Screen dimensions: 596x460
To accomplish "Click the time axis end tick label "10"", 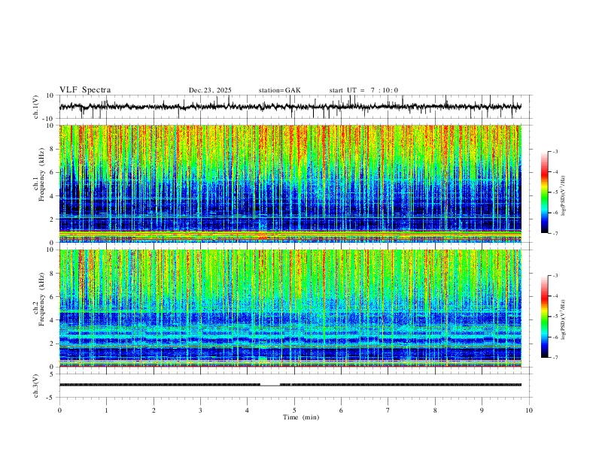I will pyautogui.click(x=529, y=410).
